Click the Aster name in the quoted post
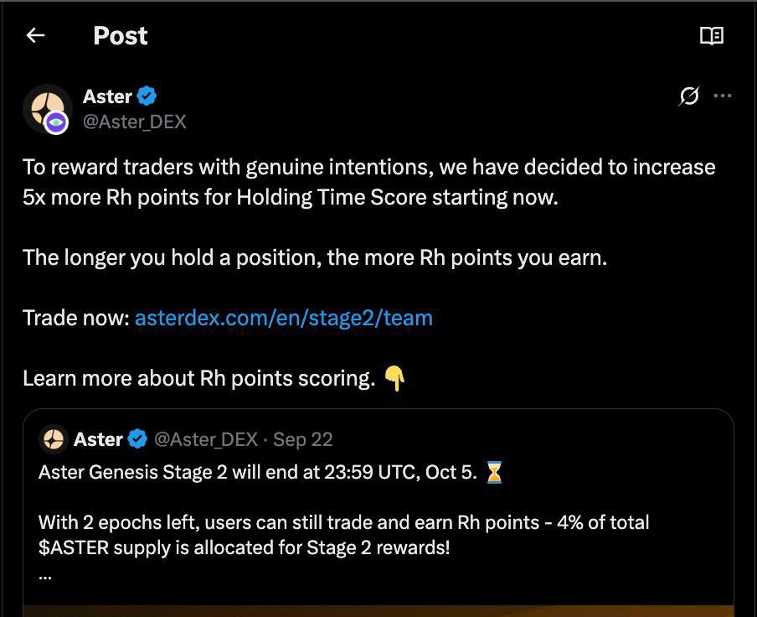 pos(98,439)
